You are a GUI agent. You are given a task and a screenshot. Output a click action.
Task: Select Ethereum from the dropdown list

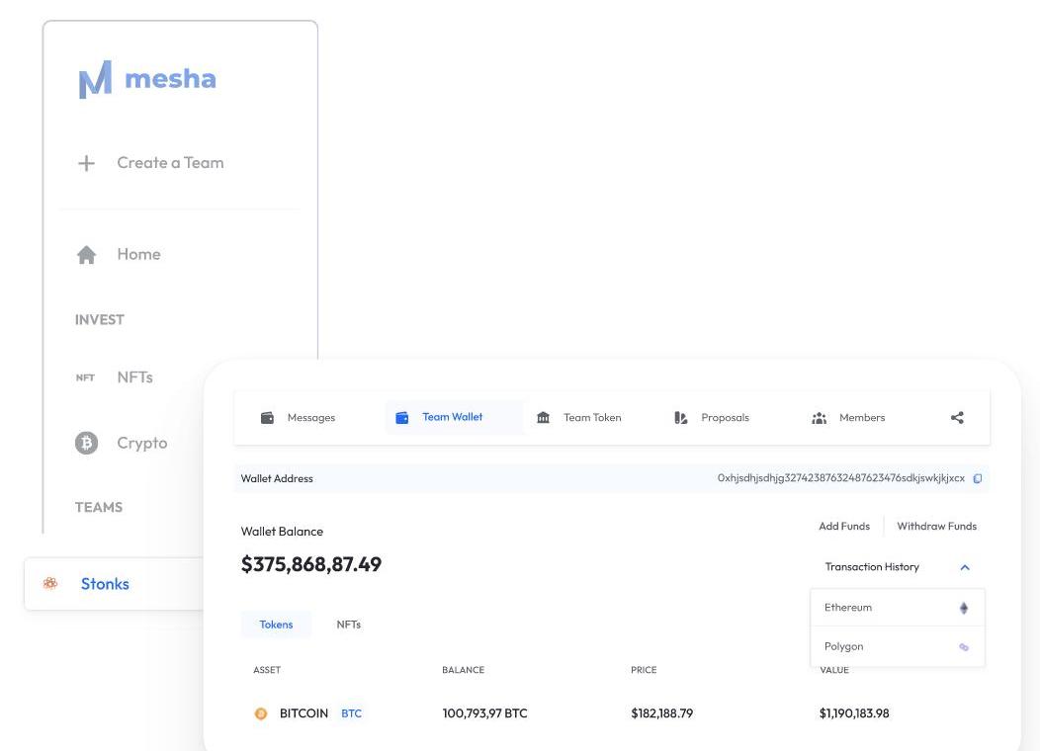(x=848, y=608)
